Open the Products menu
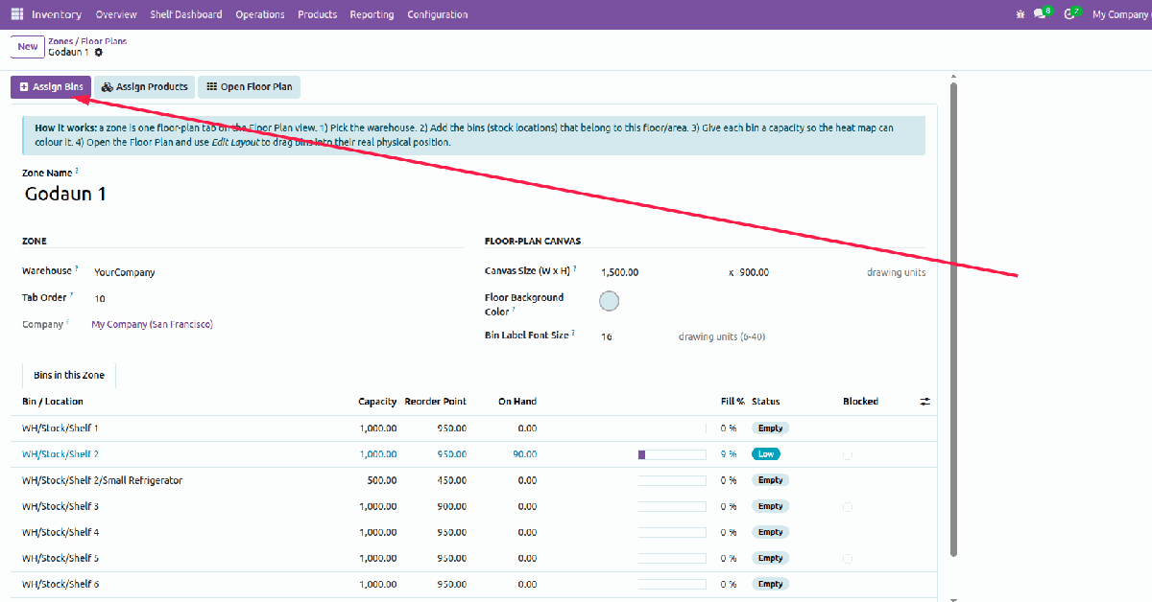 pos(317,14)
